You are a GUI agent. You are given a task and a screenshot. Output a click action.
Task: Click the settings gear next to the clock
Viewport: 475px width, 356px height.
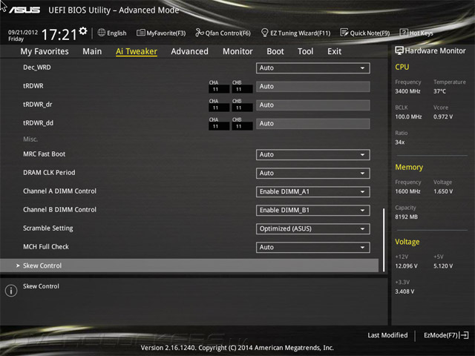[x=83, y=31]
